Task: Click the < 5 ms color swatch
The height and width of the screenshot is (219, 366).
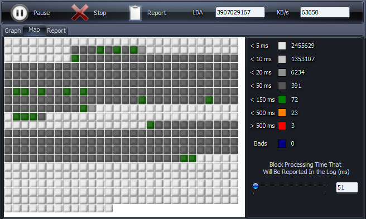Action: (x=282, y=46)
